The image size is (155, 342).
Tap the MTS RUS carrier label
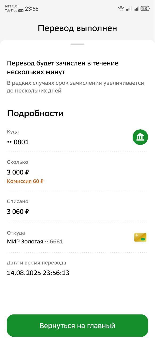tap(11, 6)
